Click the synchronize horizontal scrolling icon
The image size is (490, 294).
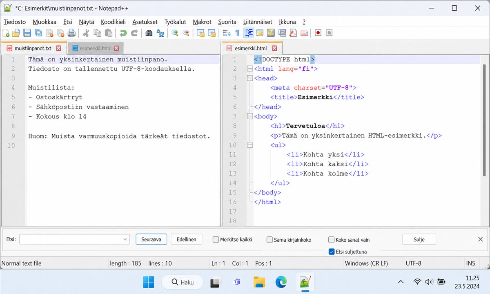click(x=212, y=33)
